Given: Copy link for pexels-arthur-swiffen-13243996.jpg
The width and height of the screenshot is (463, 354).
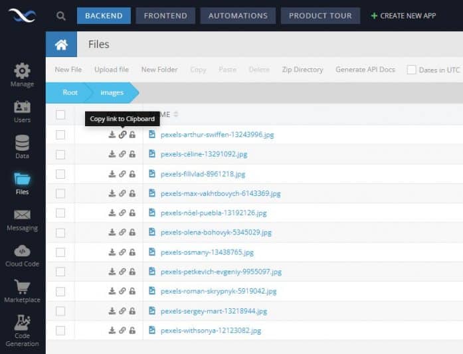Looking at the screenshot, I should click(x=122, y=135).
